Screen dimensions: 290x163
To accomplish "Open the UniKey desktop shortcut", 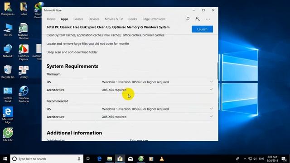I will (24, 72).
